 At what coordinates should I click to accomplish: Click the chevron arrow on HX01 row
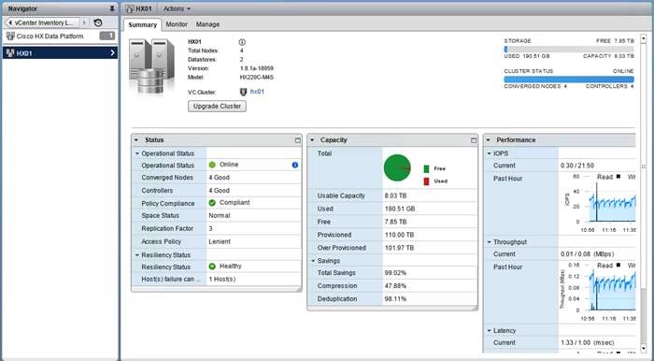pyautogui.click(x=112, y=53)
